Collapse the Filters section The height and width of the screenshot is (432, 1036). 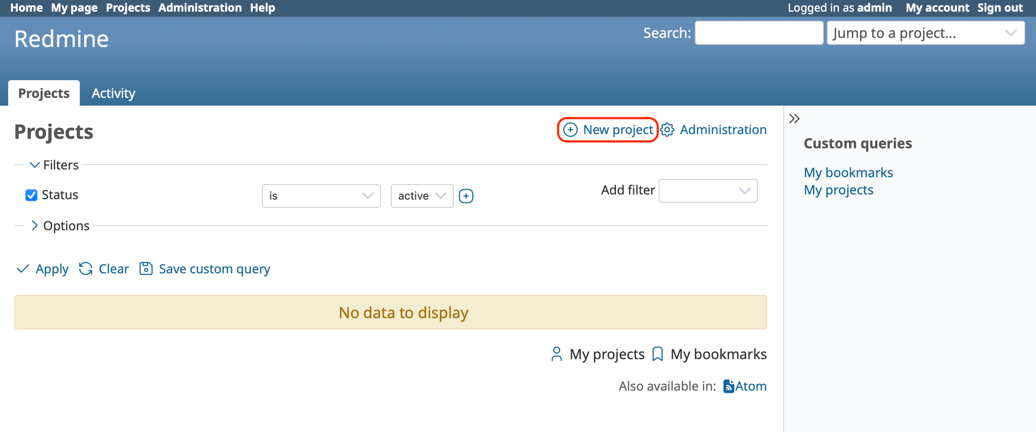(34, 164)
